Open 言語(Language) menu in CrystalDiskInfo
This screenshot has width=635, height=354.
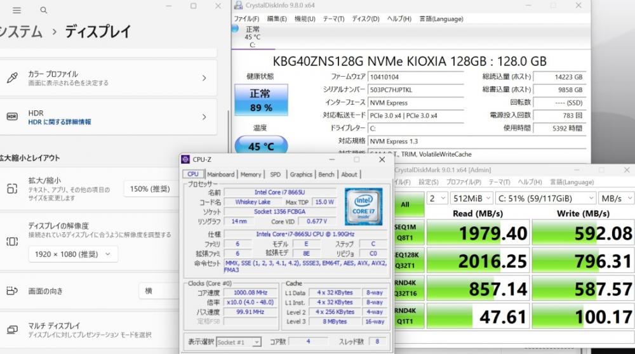pyautogui.click(x=441, y=18)
